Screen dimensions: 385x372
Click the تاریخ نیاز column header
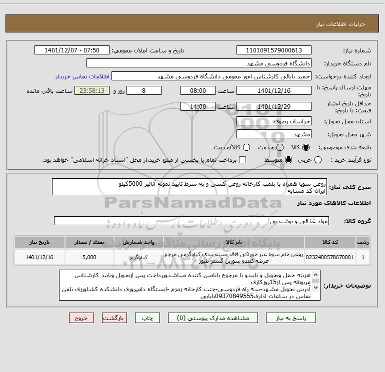(39, 242)
